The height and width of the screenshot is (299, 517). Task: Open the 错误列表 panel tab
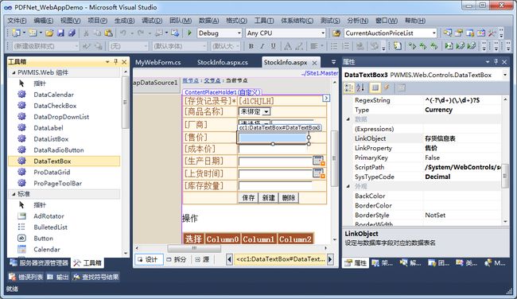coord(26,278)
